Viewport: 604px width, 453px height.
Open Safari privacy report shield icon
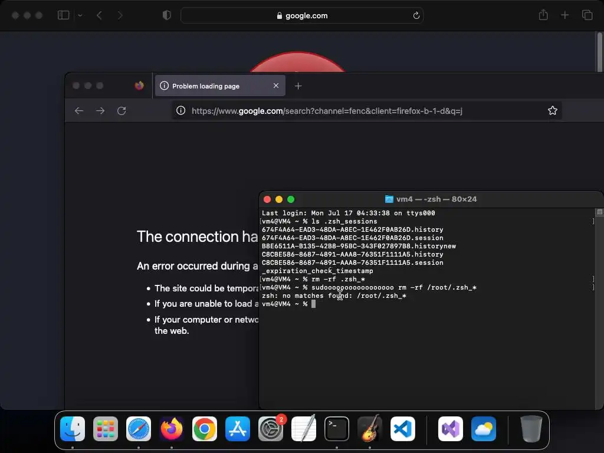click(166, 15)
